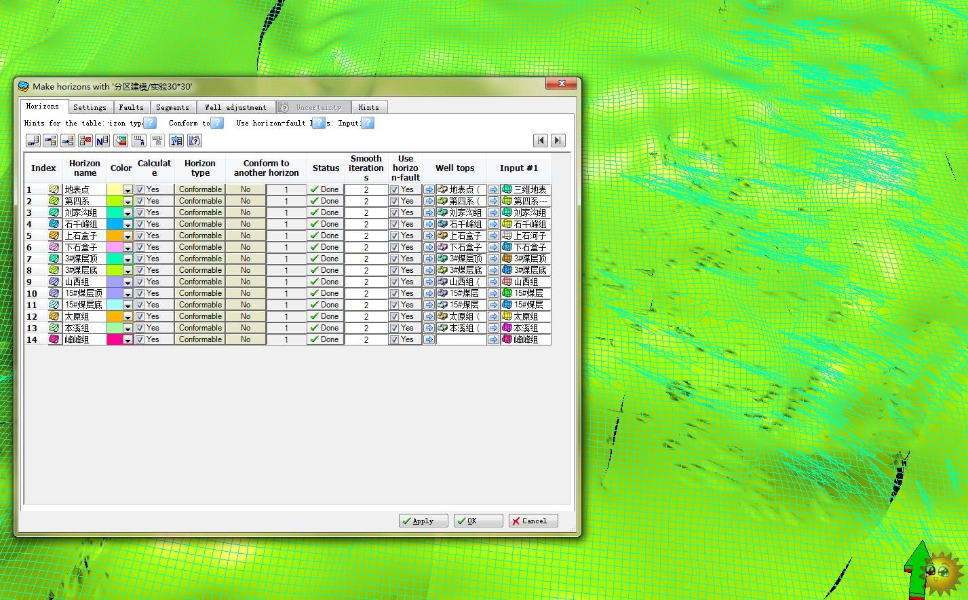Switch to the Segments tab
The image size is (968, 600).
[172, 107]
